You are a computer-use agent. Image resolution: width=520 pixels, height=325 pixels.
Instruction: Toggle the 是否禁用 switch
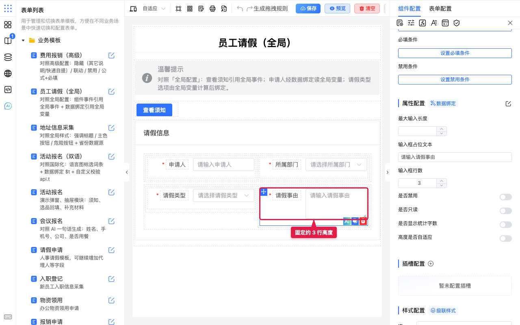[x=506, y=197]
